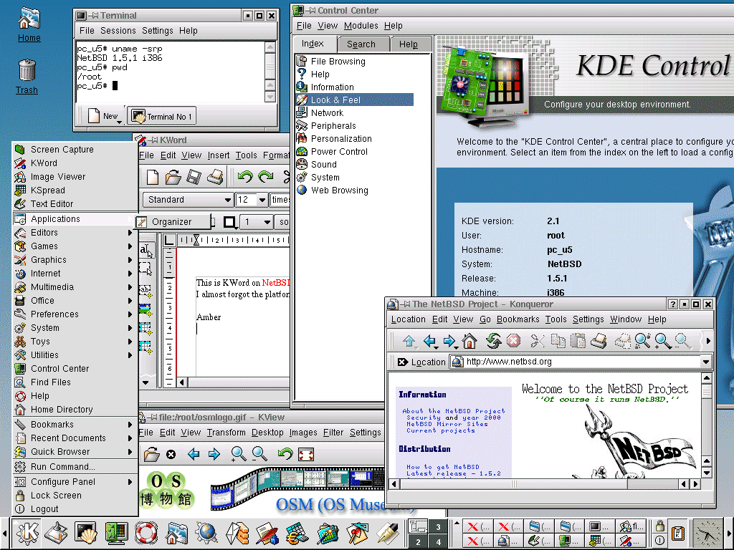Go up one level in Konqueror
The image size is (734, 550).
[x=409, y=342]
